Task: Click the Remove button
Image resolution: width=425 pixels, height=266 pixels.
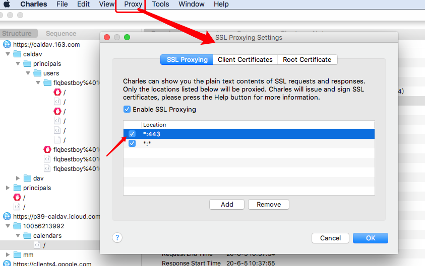Action: 269,204
